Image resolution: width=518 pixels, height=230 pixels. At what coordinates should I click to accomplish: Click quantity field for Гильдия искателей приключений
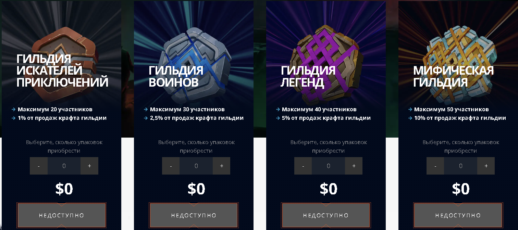click(x=64, y=166)
